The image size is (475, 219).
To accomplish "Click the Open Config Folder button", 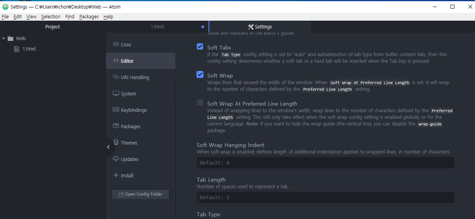I will [140, 194].
